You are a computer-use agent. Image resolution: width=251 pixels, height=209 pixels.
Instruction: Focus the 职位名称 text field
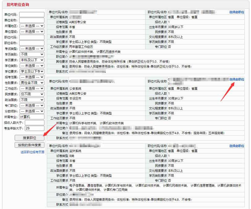[32, 43]
